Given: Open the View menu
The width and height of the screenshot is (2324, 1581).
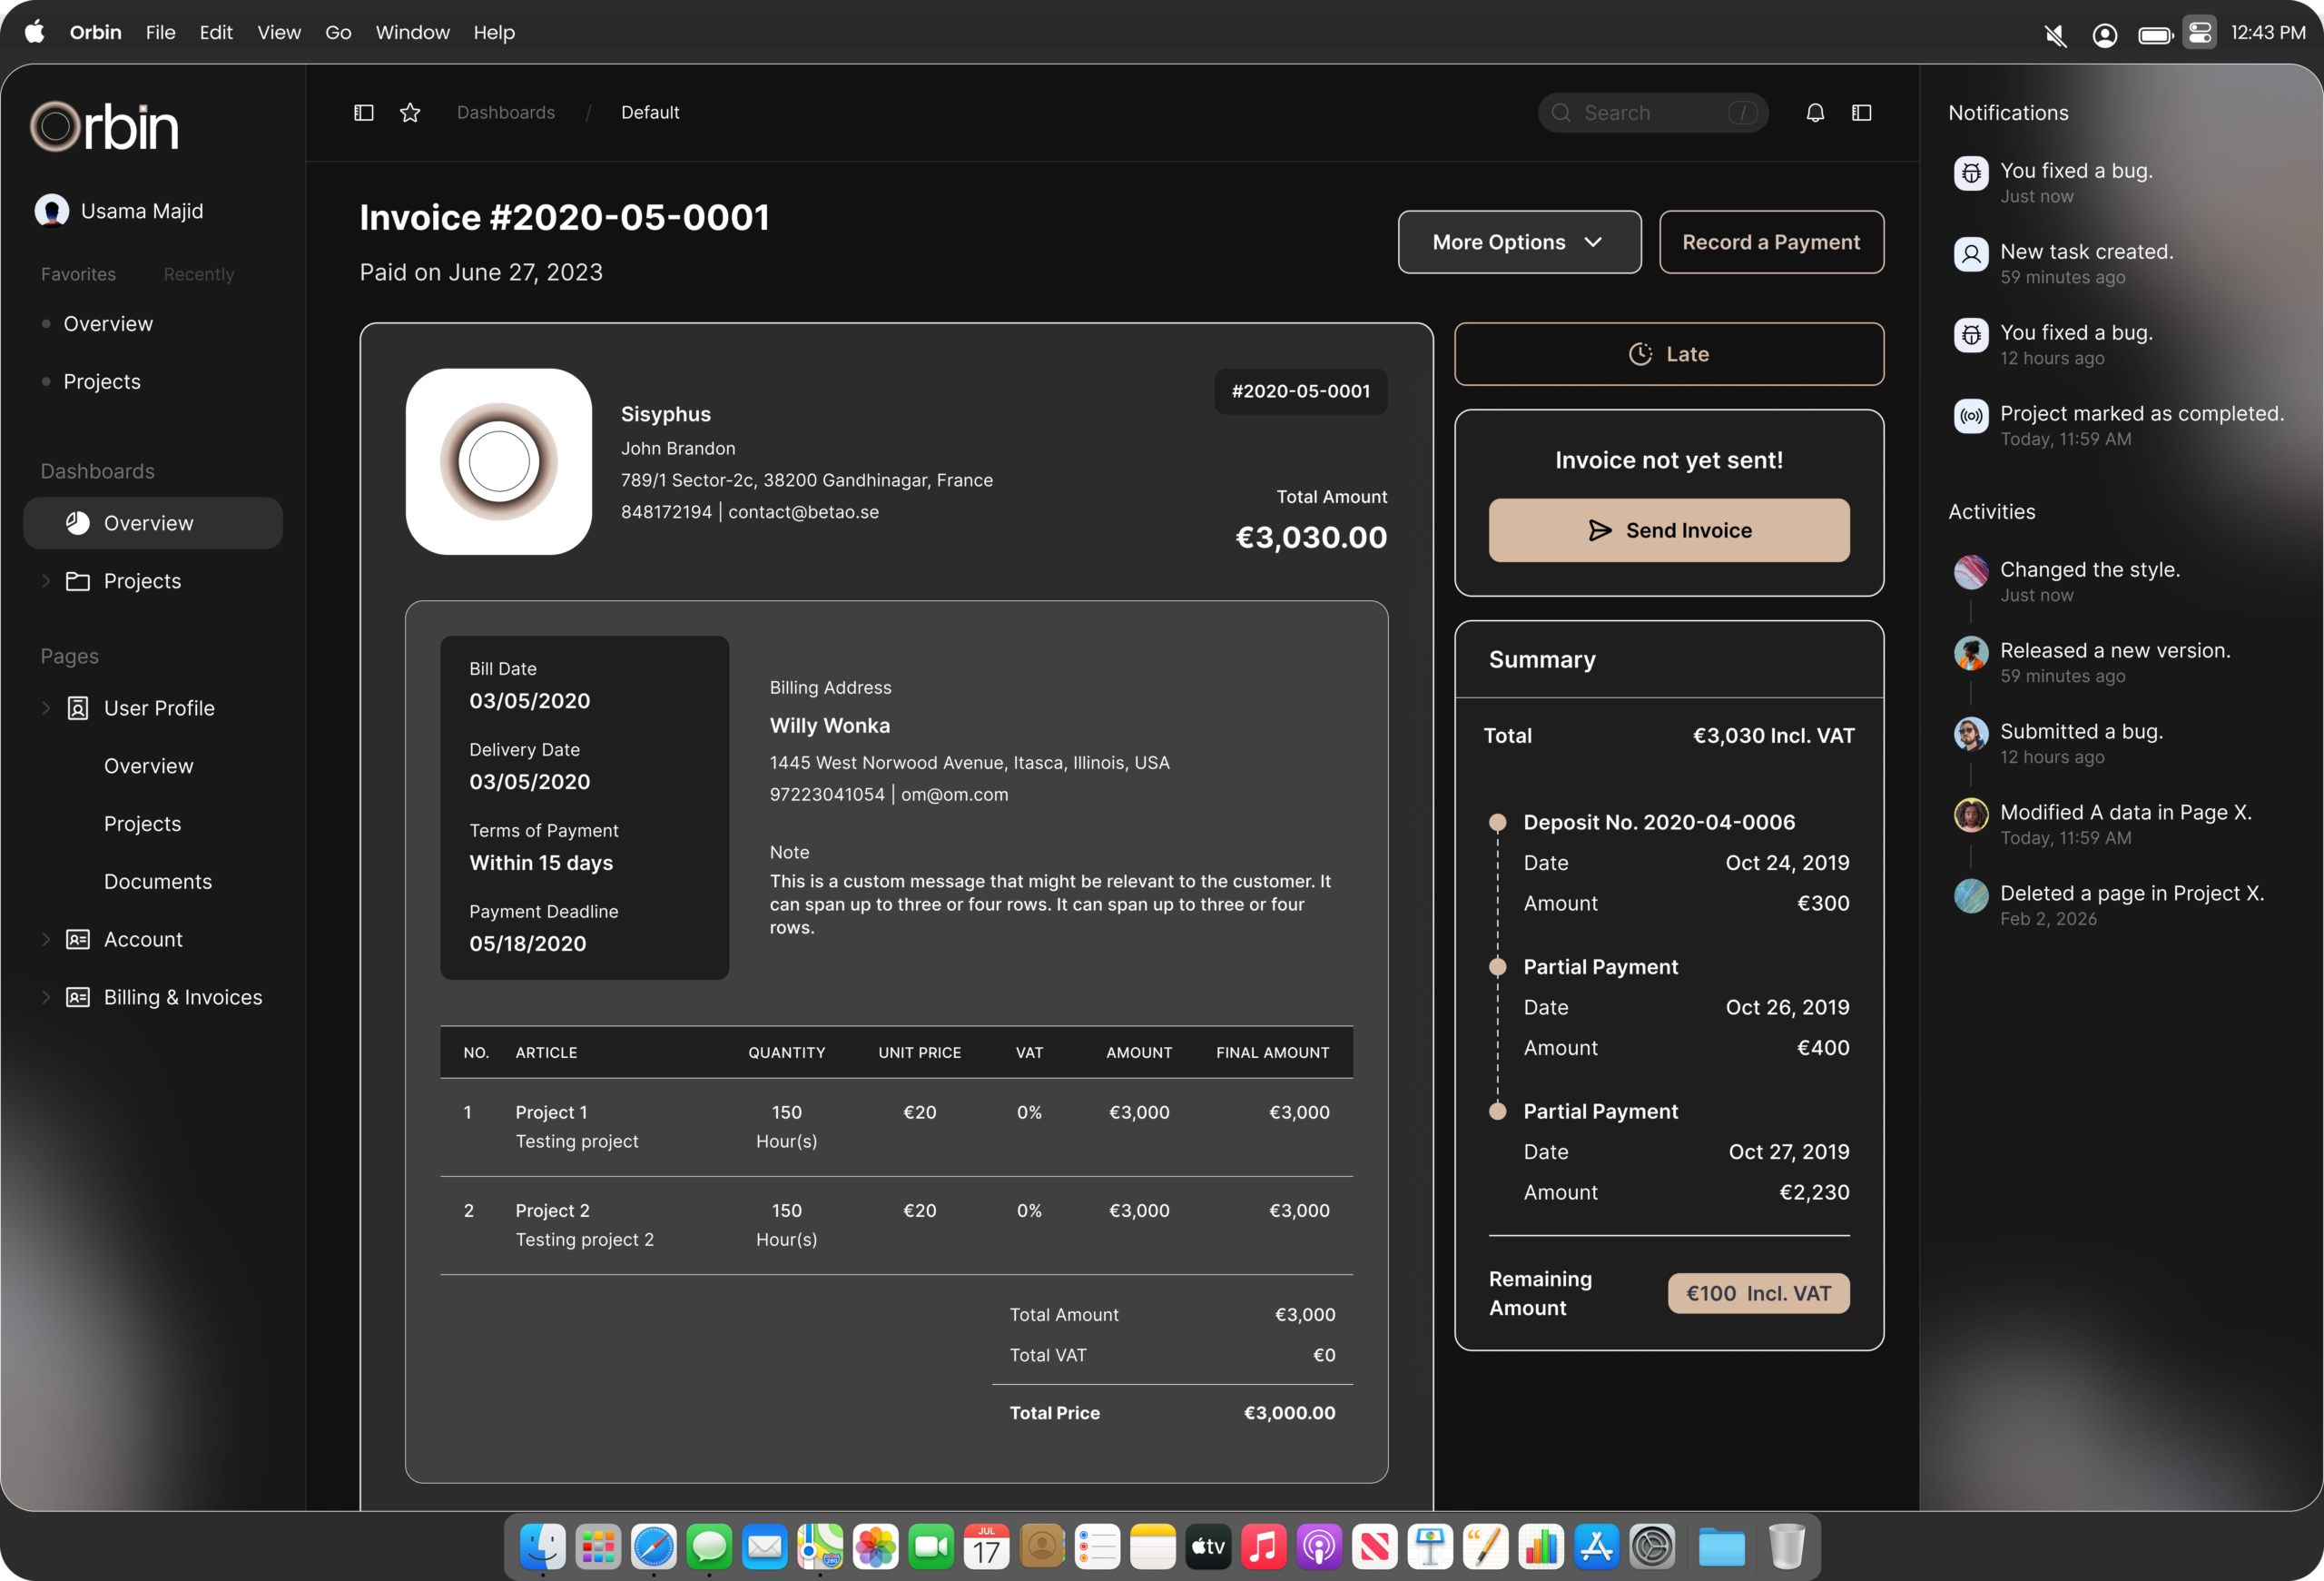Looking at the screenshot, I should (x=278, y=32).
